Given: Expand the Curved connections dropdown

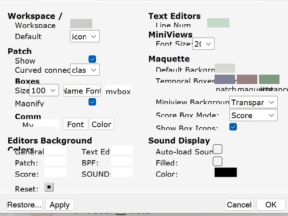Looking at the screenshot, I should pyautogui.click(x=85, y=70).
